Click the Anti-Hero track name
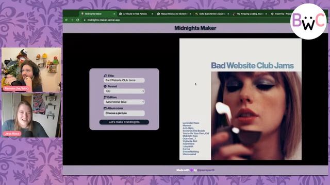330x185 pixels. (x=188, y=128)
